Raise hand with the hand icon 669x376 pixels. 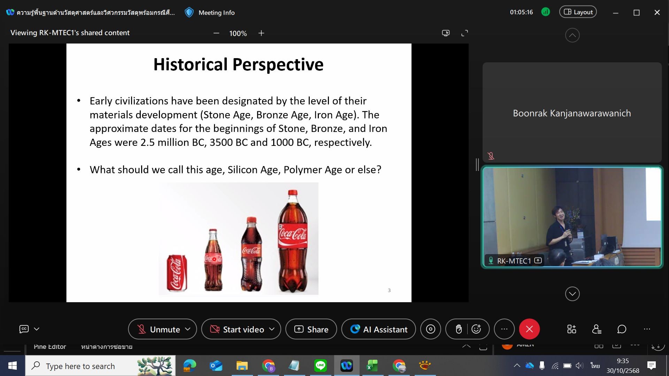click(x=459, y=329)
